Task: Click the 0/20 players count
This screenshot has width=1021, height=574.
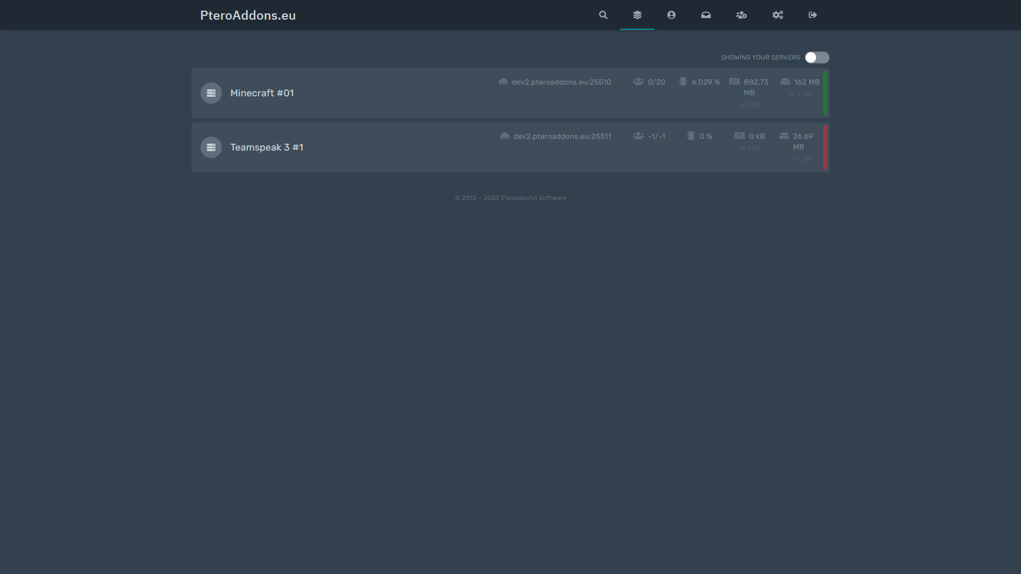Action: tap(656, 82)
